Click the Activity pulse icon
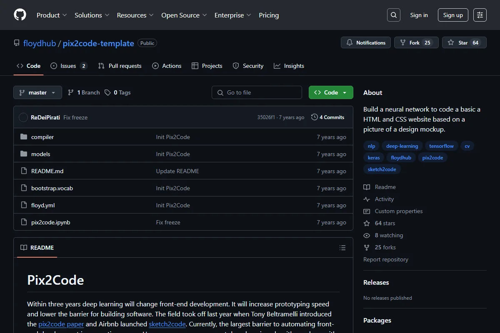Screen dimensions: 500x333 [367, 199]
